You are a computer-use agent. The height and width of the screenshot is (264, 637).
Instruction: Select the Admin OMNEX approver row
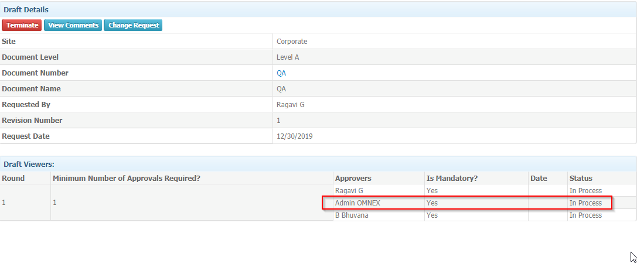tap(467, 203)
